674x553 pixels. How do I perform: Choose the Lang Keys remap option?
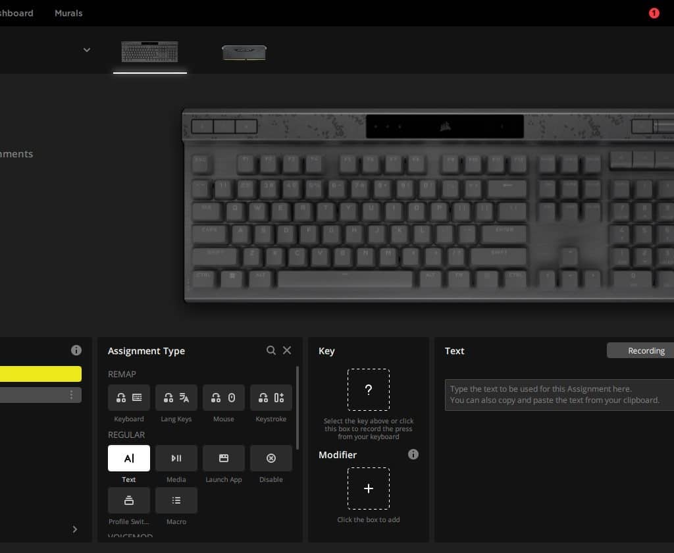coord(176,398)
